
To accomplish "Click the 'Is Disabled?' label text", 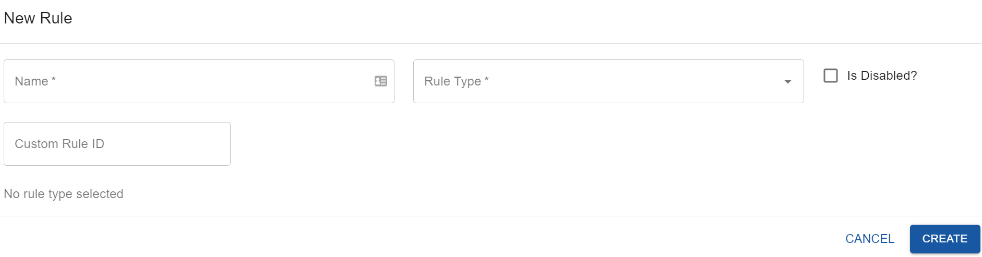I will (882, 76).
